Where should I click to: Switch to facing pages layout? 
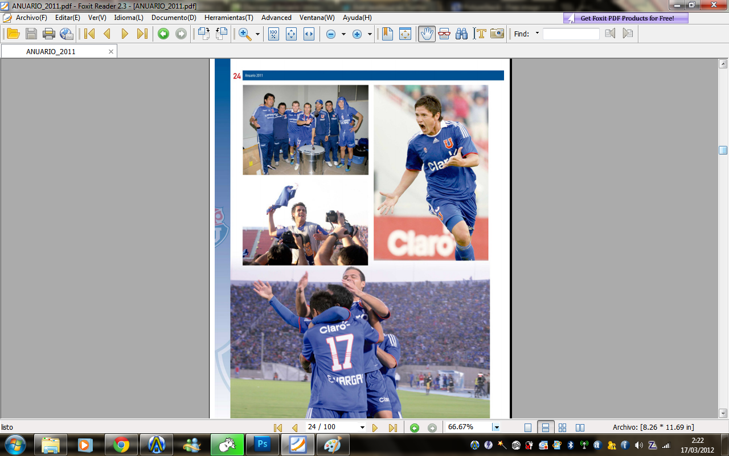pyautogui.click(x=580, y=427)
